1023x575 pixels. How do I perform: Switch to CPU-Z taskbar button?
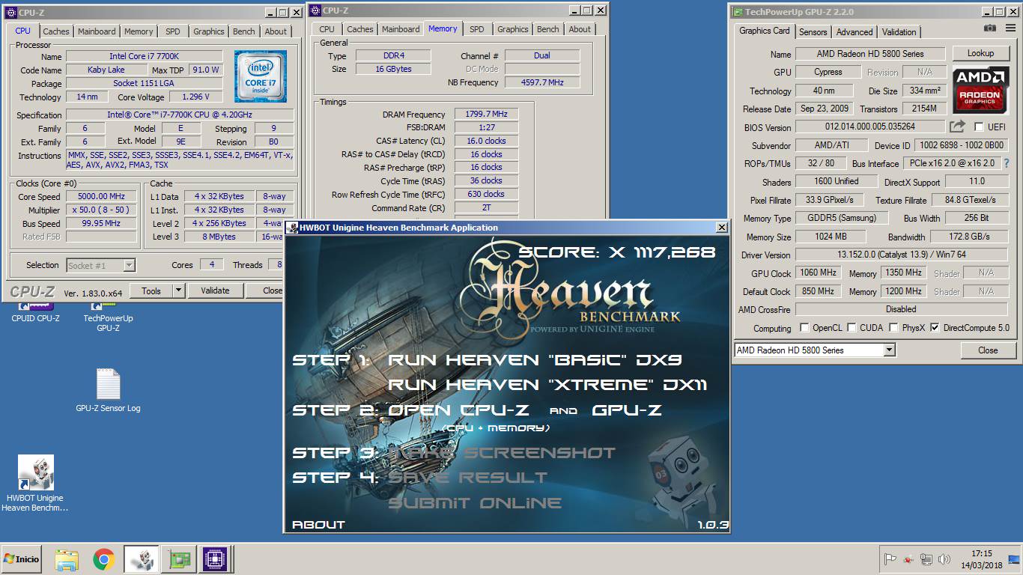click(x=216, y=559)
